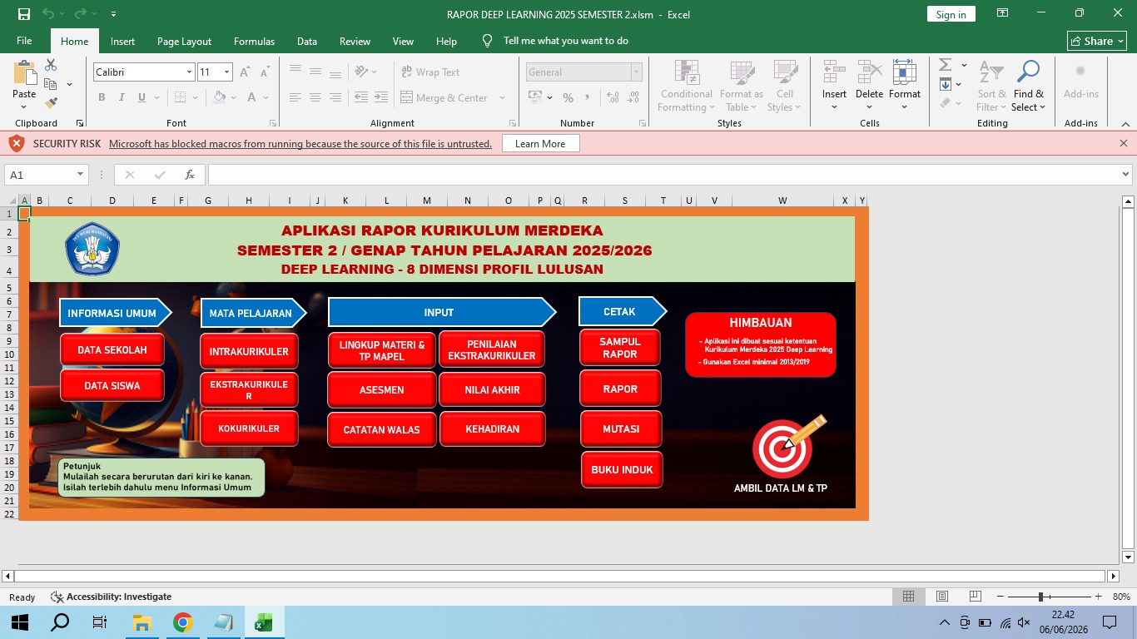Click the Sign in button
1137x639 pixels.
(x=951, y=14)
